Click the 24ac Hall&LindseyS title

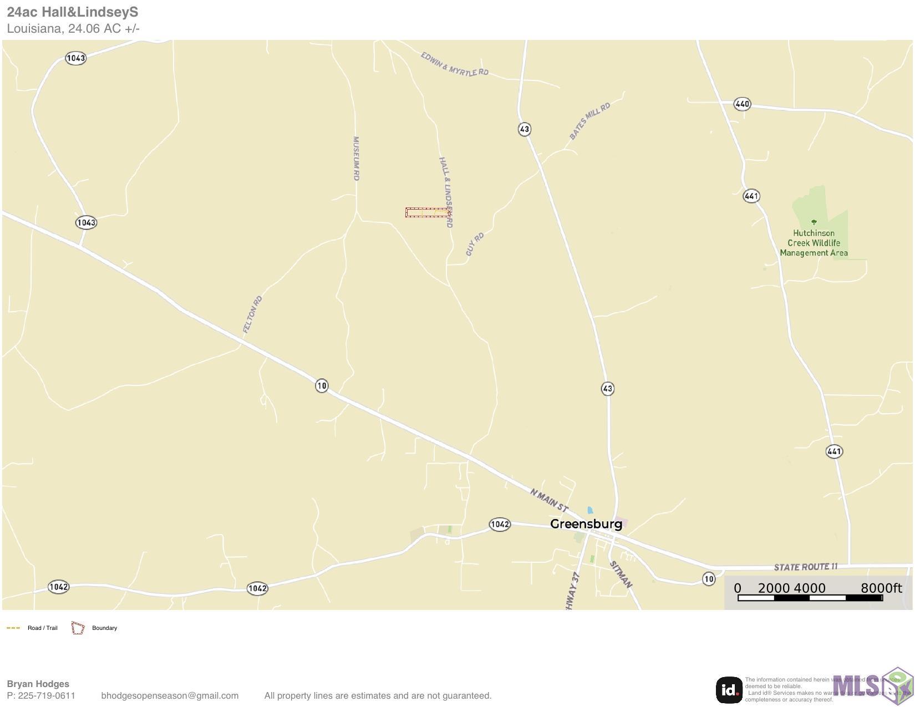73,12
